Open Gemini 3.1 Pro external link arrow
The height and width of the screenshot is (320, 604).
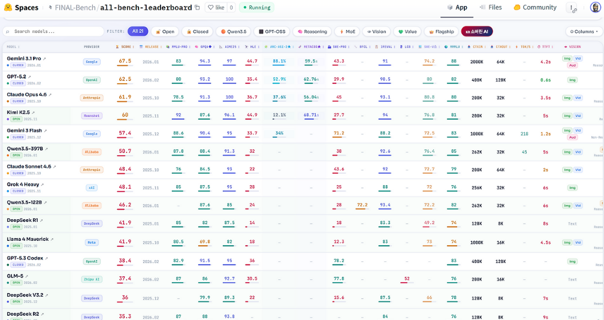[x=44, y=59]
